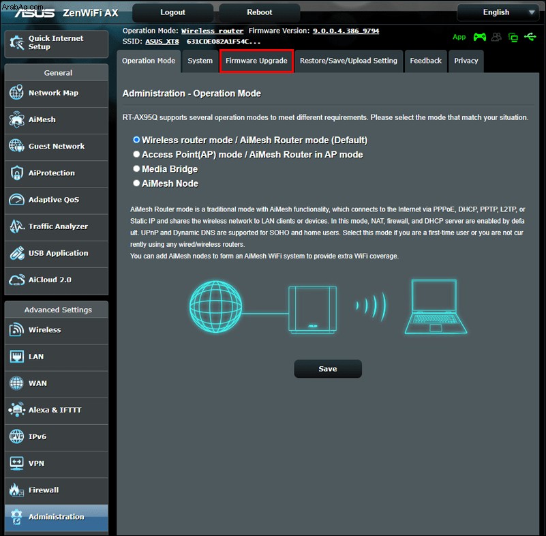Click the Reboot button
This screenshot has width=546, height=536.
260,12
